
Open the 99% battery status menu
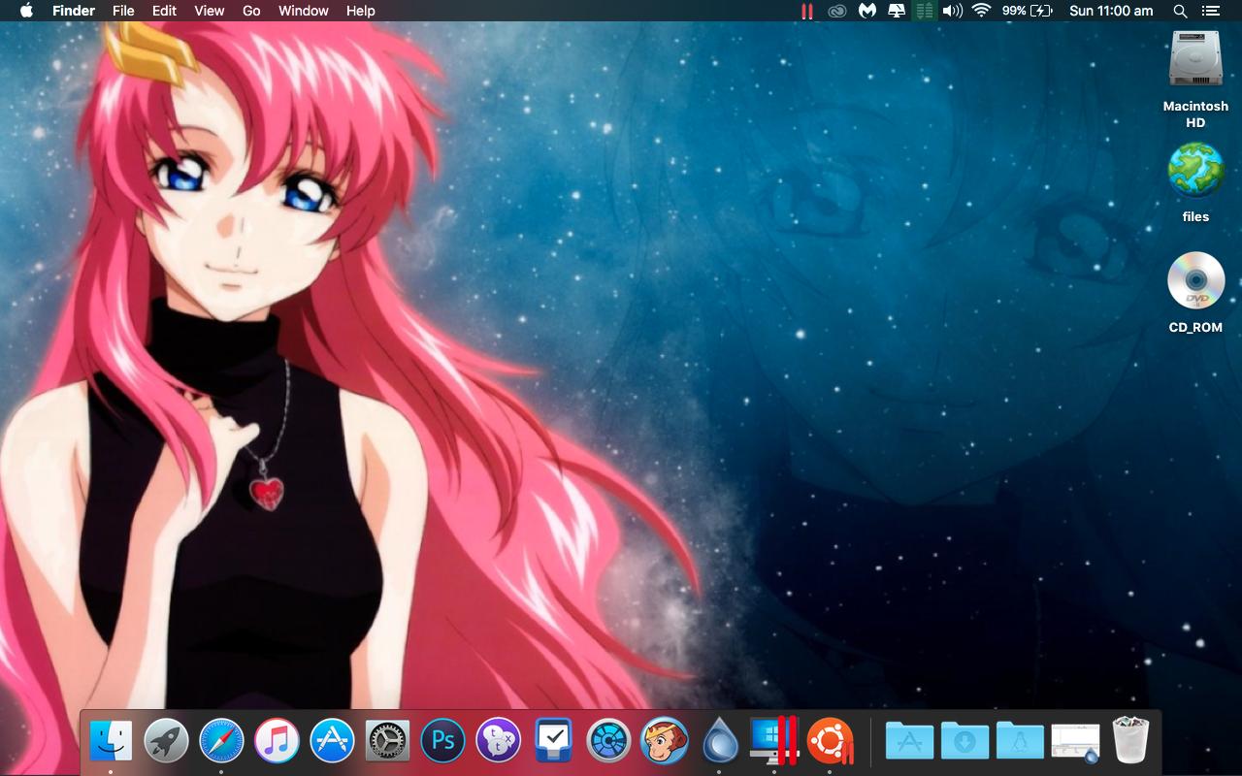click(1027, 11)
